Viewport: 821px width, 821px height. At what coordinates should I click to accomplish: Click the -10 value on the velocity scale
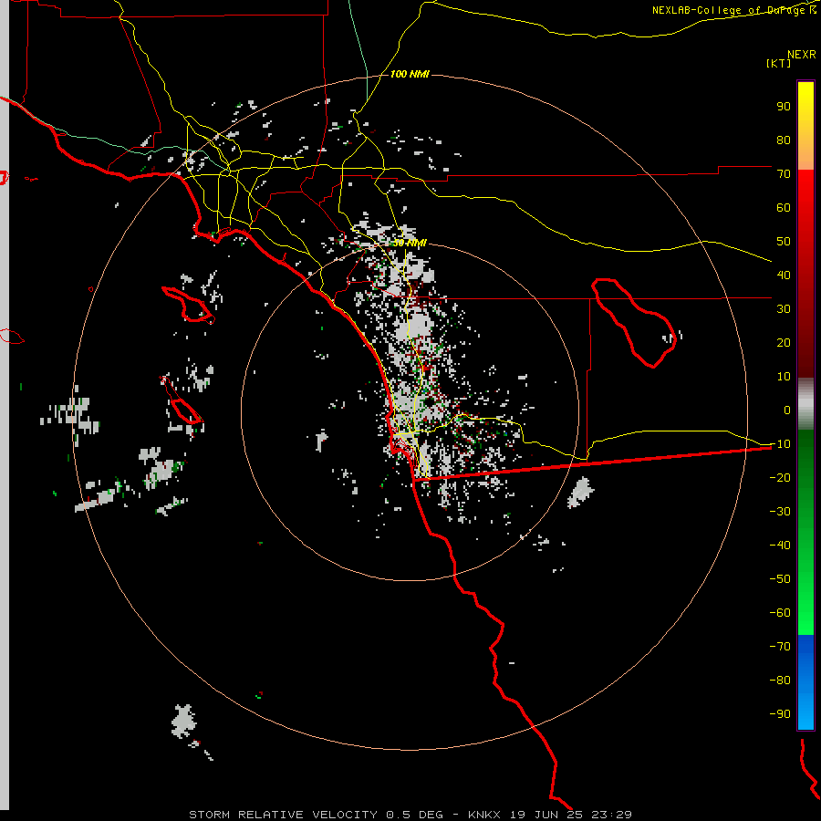[x=780, y=444]
